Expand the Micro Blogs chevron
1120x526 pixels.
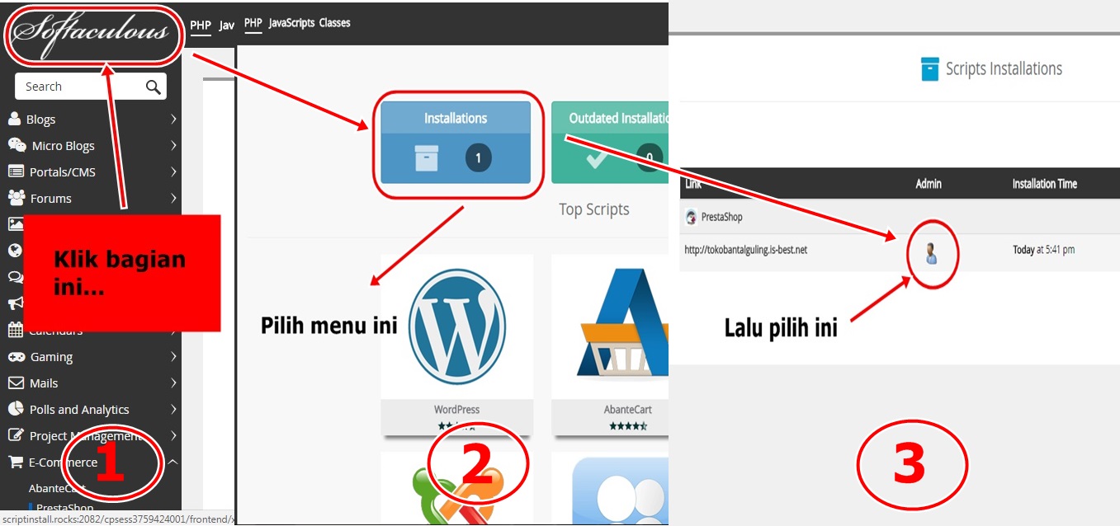173,146
